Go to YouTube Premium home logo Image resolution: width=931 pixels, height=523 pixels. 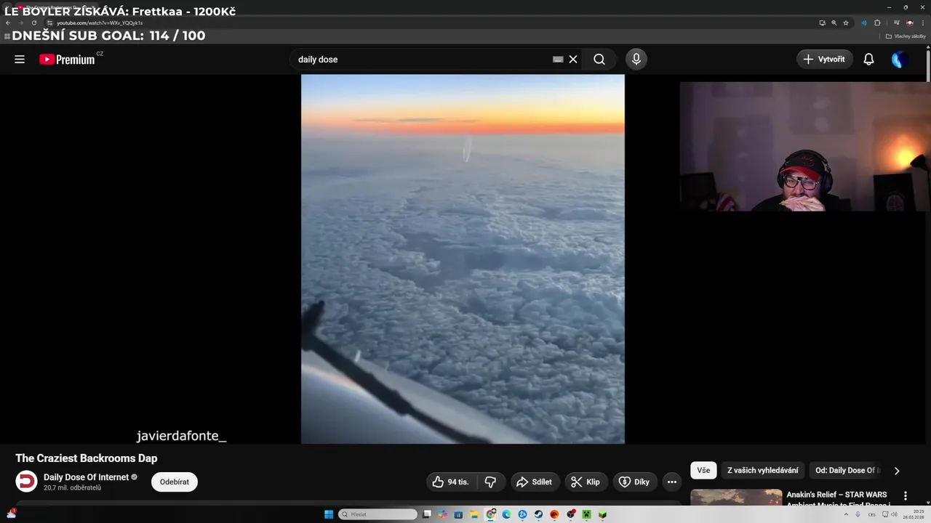pos(67,60)
